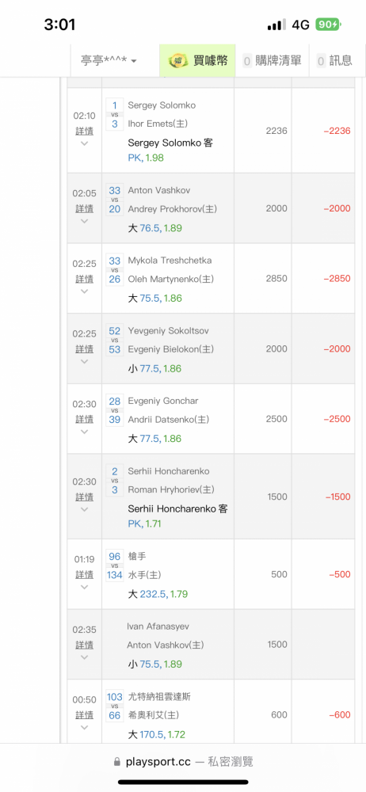Expand details chevron under the 02:10 row

(85, 143)
